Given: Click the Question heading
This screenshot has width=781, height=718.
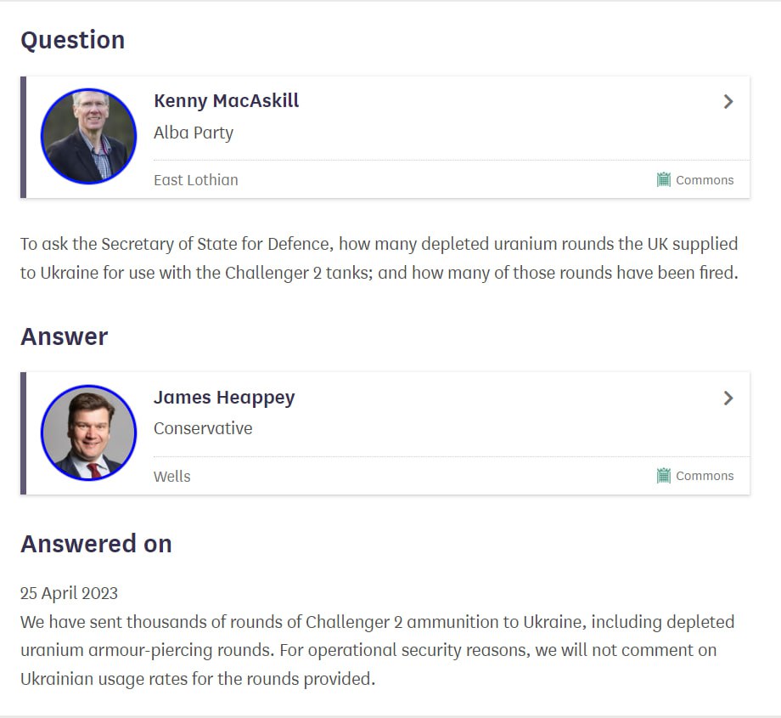Looking at the screenshot, I should [x=73, y=40].
